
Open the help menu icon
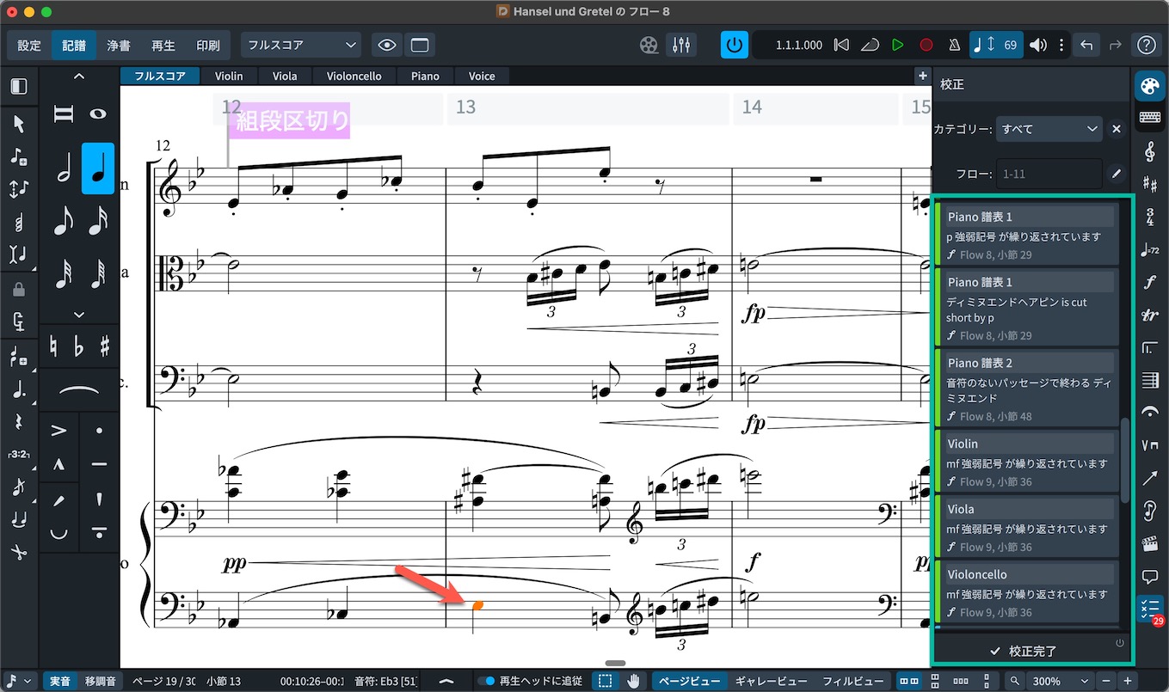pos(1147,45)
